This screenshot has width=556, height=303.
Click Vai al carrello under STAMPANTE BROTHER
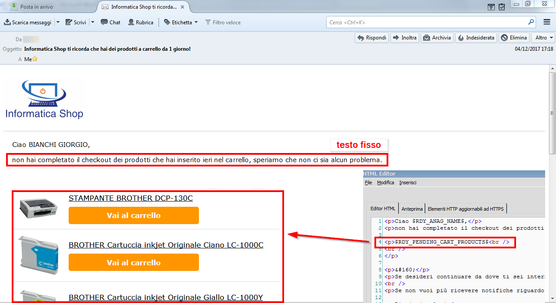coord(134,215)
